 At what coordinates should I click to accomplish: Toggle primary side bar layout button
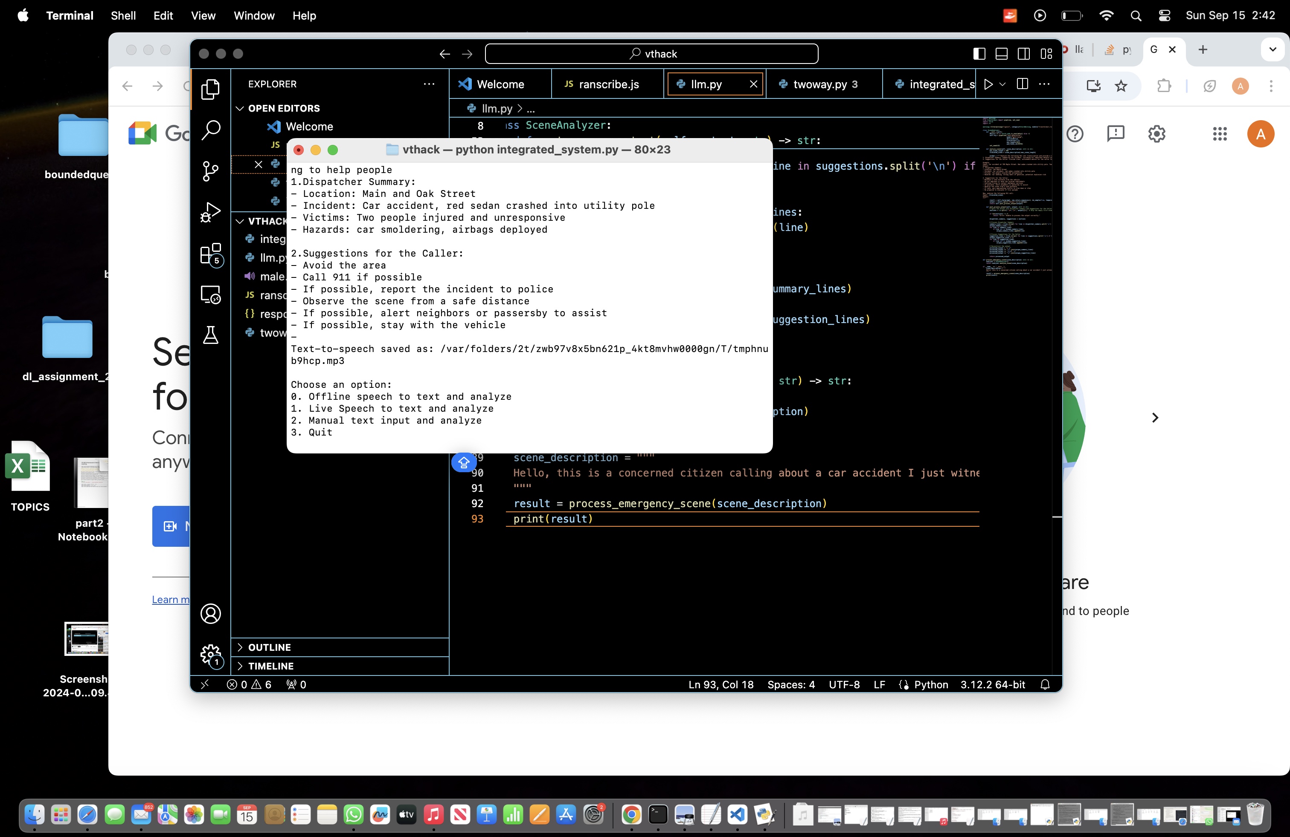[x=979, y=54]
